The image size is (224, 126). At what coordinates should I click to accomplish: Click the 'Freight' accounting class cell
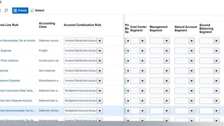pos(43,50)
